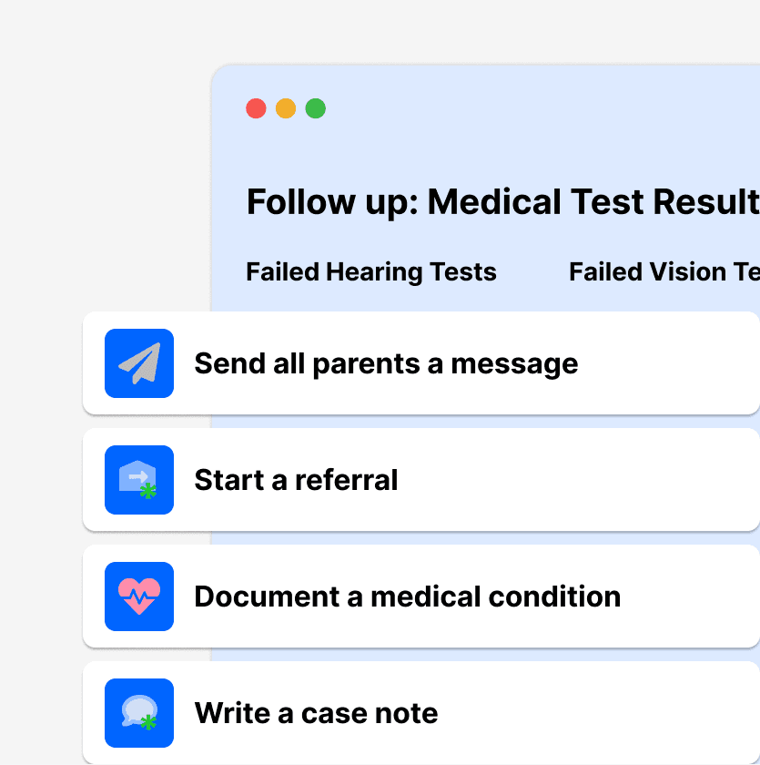Click empty space in Write a case note card
The width and height of the screenshot is (760, 765).
[x=600, y=713]
